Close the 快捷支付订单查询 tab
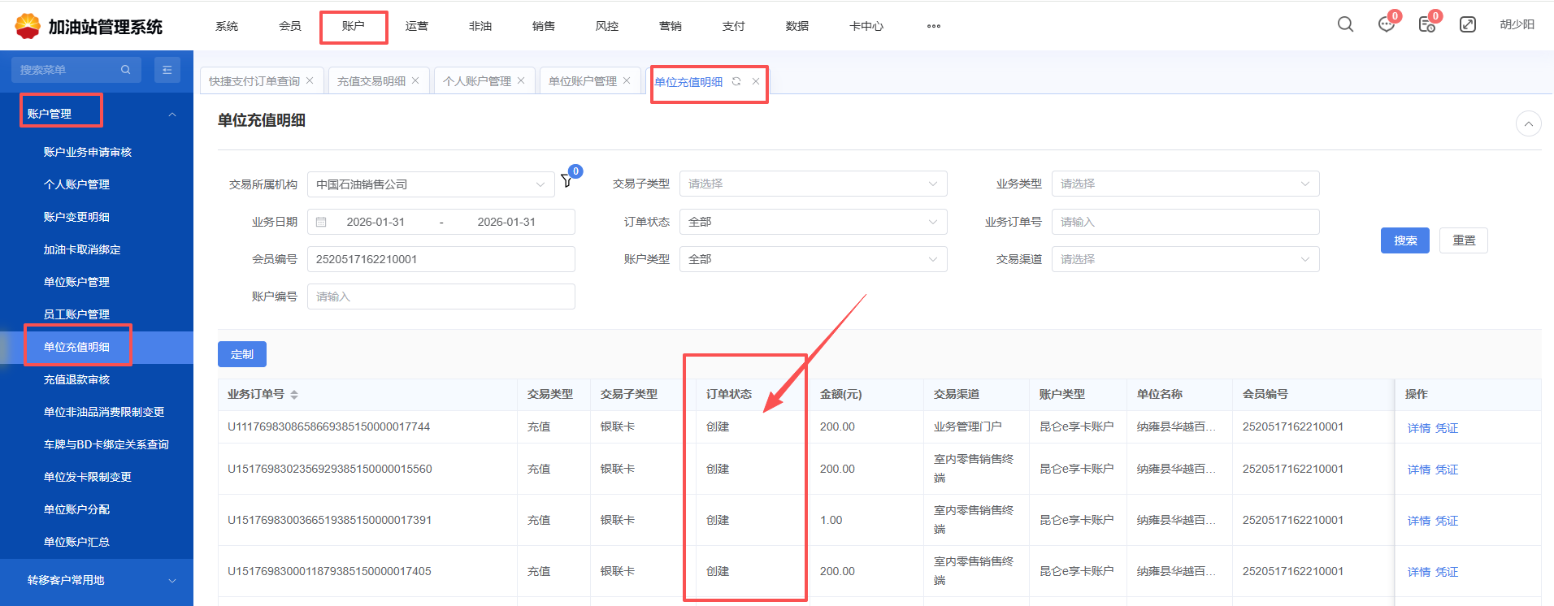This screenshot has width=1554, height=606. pyautogui.click(x=310, y=80)
